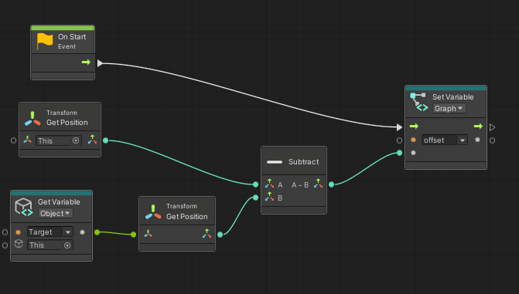Click the white trigger input port of Set Variable
The height and width of the screenshot is (294, 519).
(400, 127)
